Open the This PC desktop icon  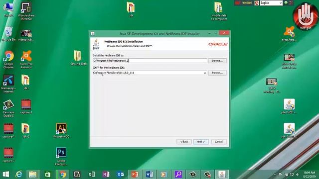pyautogui.click(x=8, y=9)
